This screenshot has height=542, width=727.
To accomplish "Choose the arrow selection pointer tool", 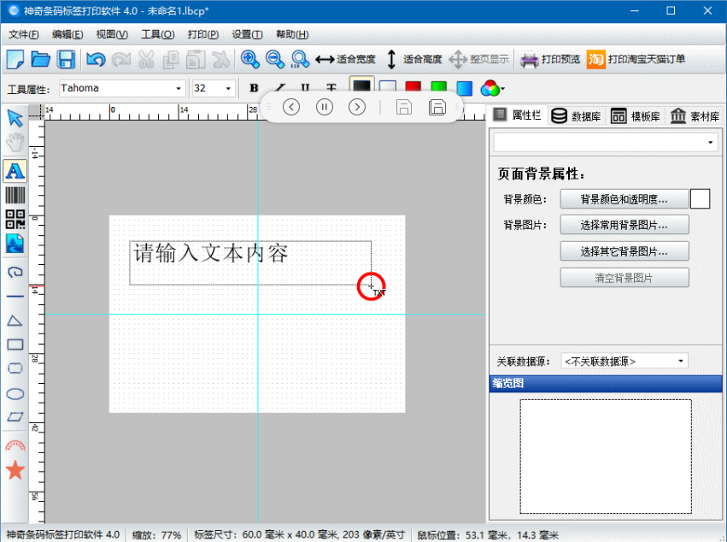I will pyautogui.click(x=15, y=118).
